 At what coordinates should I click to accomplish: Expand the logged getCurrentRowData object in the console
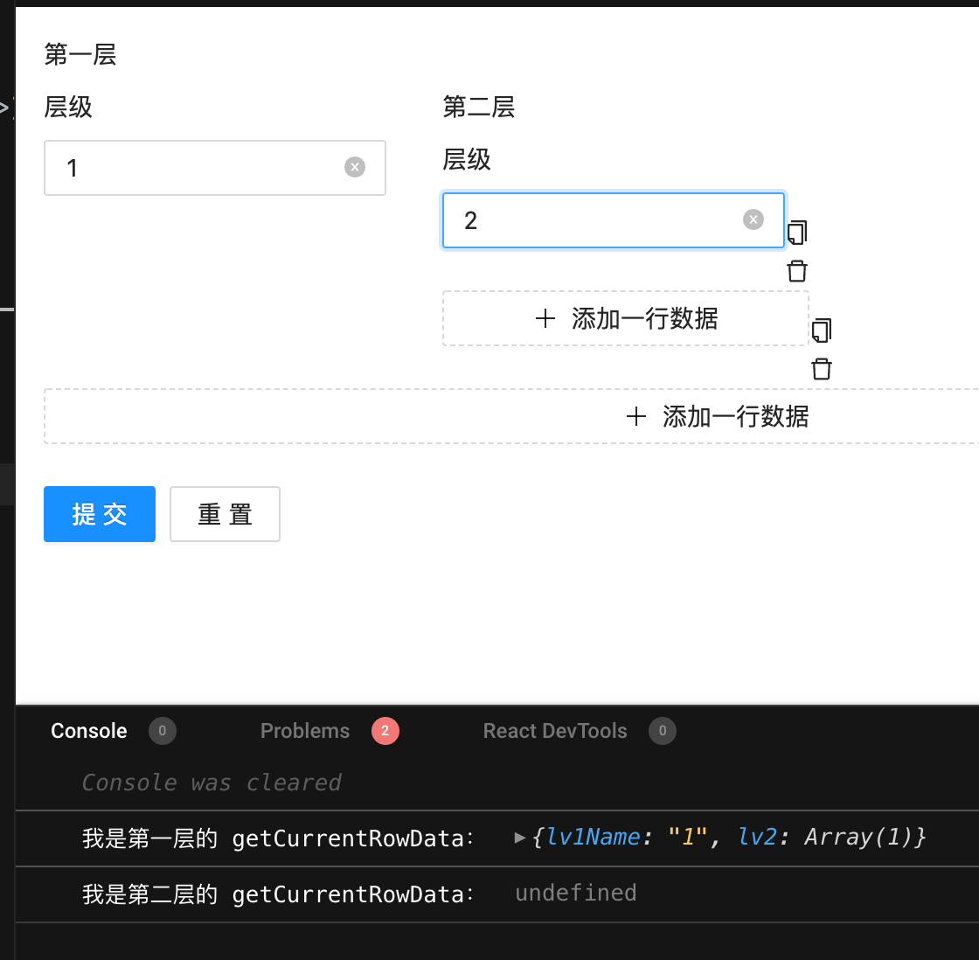518,838
